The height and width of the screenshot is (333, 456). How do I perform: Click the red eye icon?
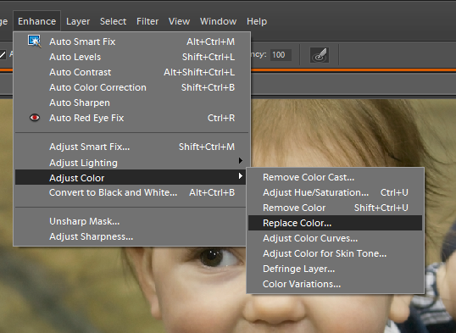coord(35,118)
